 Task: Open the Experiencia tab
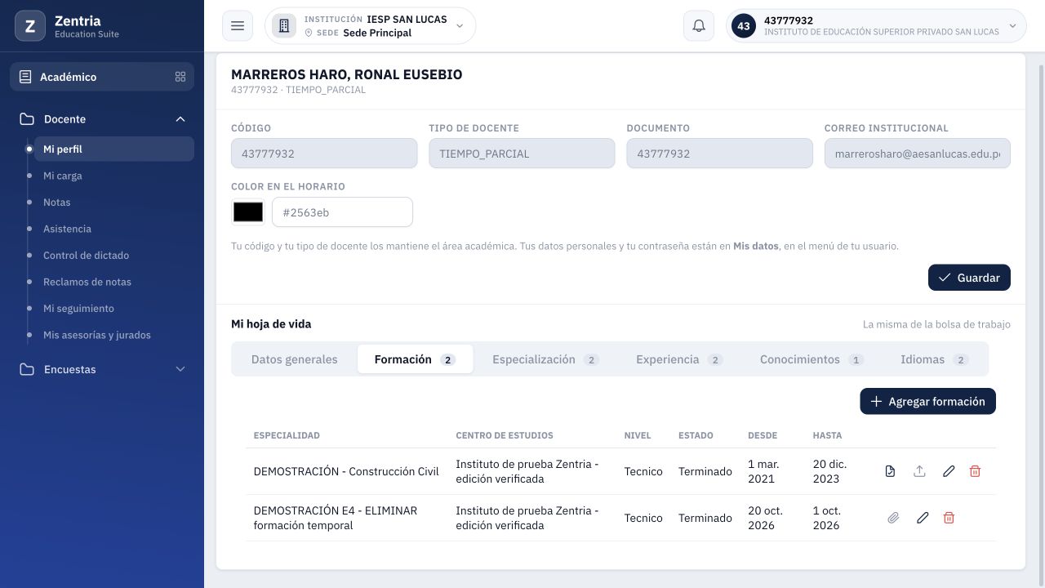(679, 359)
